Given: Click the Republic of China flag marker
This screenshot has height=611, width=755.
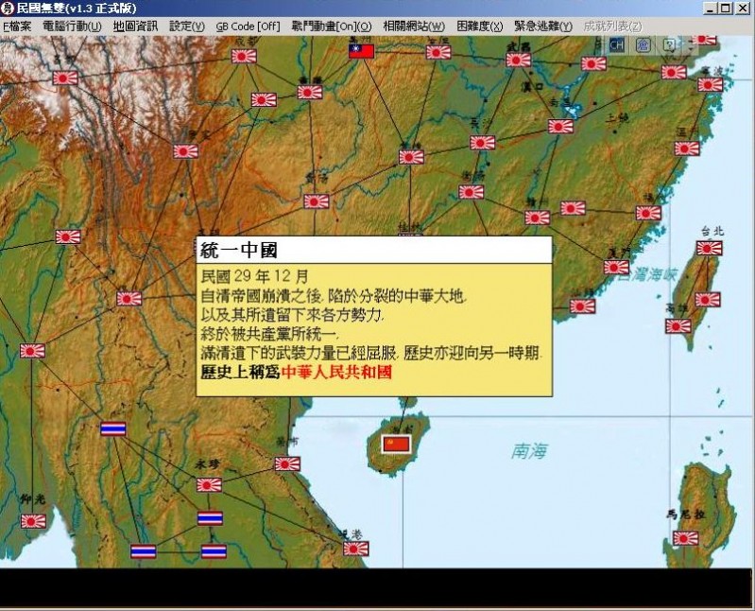Looking at the screenshot, I should (362, 51).
